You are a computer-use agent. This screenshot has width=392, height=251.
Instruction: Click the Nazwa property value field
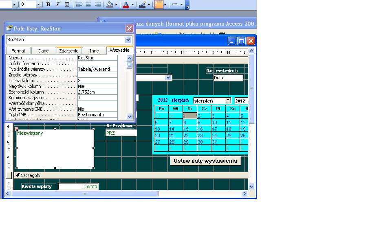tap(97, 58)
